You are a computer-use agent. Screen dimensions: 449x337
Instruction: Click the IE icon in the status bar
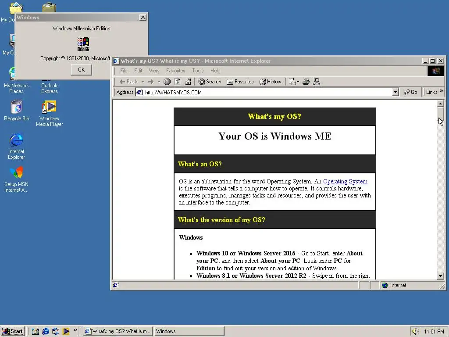pos(116,285)
